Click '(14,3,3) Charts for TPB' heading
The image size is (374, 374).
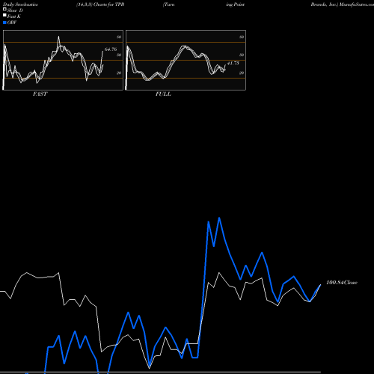point(100,4)
